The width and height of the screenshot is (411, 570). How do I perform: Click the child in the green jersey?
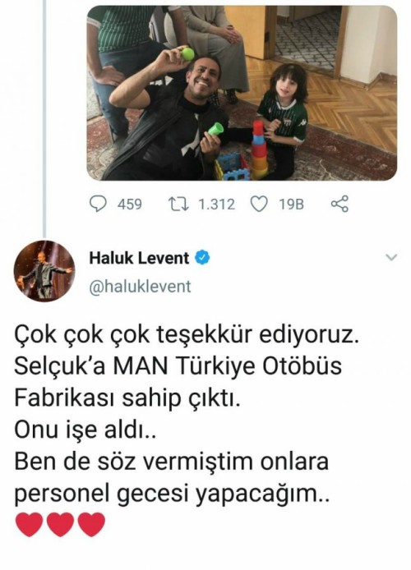pos(281,120)
